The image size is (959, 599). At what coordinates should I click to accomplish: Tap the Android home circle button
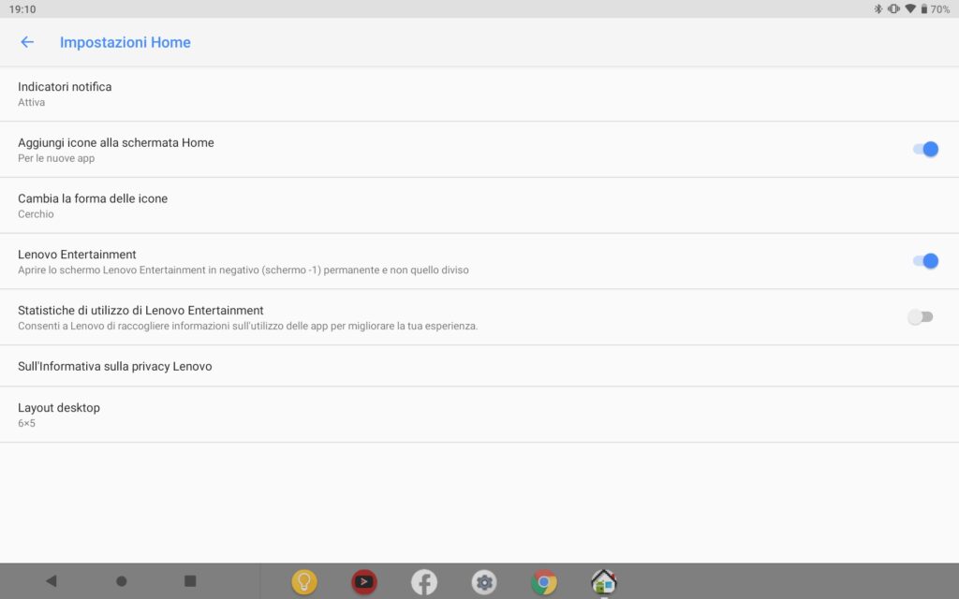pyautogui.click(x=121, y=580)
